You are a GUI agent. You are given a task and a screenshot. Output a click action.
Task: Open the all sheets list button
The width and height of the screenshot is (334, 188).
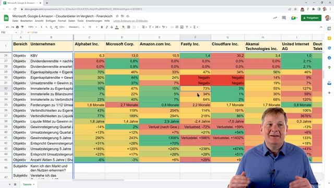coord(15,184)
